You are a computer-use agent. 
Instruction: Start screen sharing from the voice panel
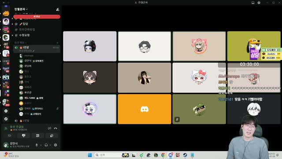23,136
